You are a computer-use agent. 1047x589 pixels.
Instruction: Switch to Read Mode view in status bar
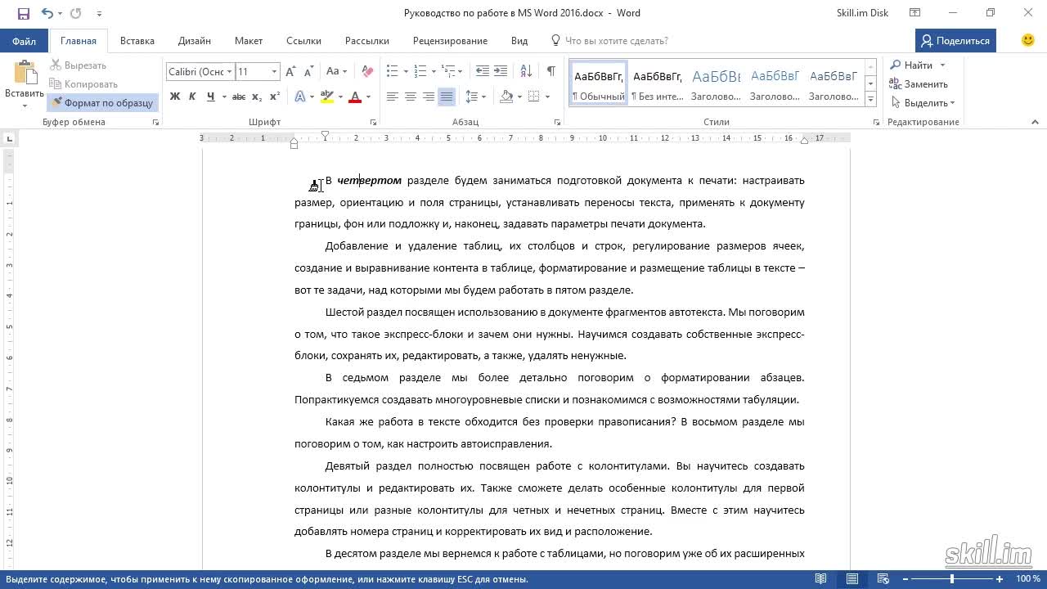(821, 579)
